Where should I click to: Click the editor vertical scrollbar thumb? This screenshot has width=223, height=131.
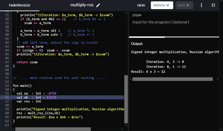pyautogui.click(x=126, y=99)
